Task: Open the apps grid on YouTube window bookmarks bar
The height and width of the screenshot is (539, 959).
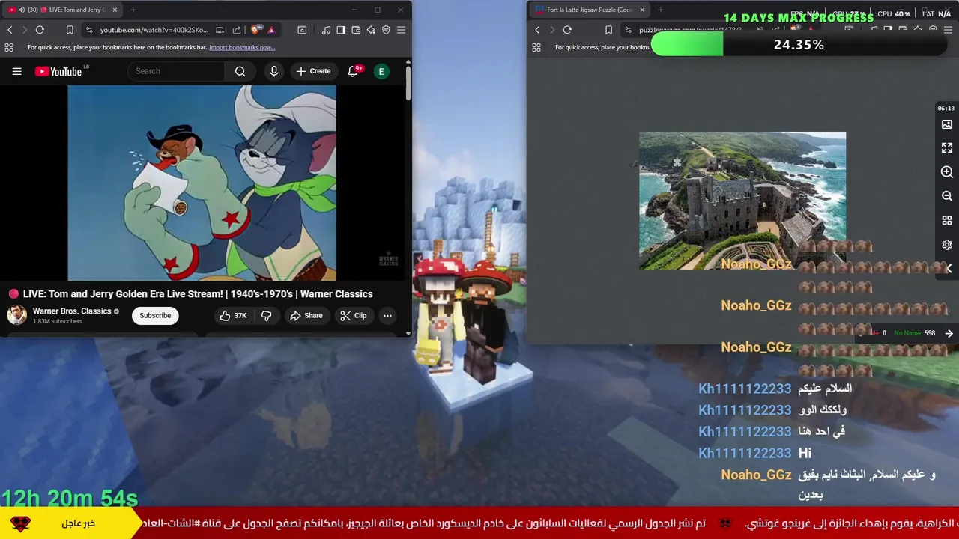Action: 9,47
